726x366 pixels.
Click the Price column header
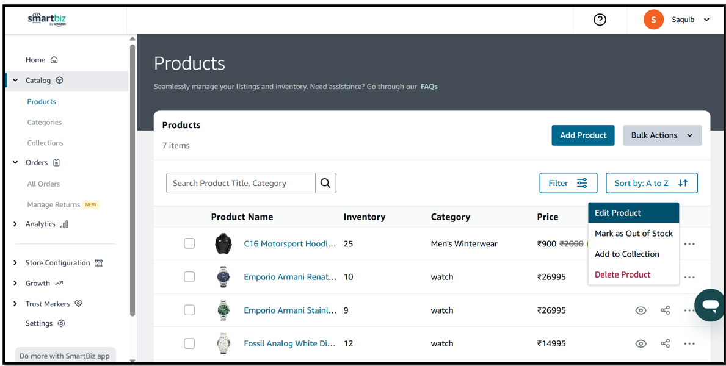coord(548,217)
